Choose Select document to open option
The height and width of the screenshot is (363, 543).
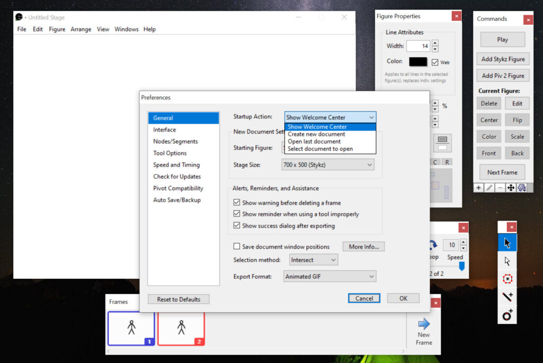point(330,149)
